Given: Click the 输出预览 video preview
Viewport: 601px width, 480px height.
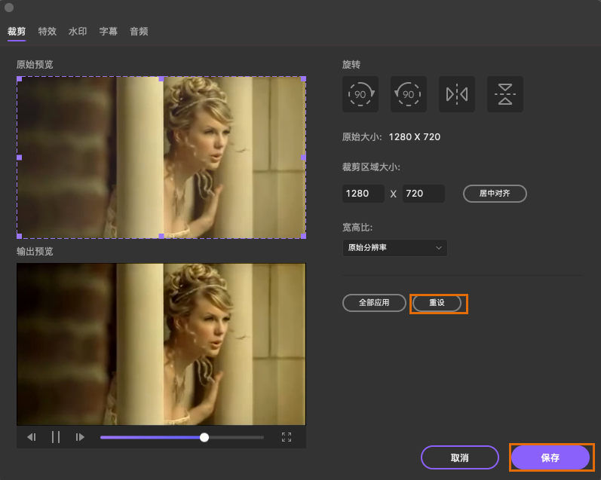Looking at the screenshot, I should 161,344.
